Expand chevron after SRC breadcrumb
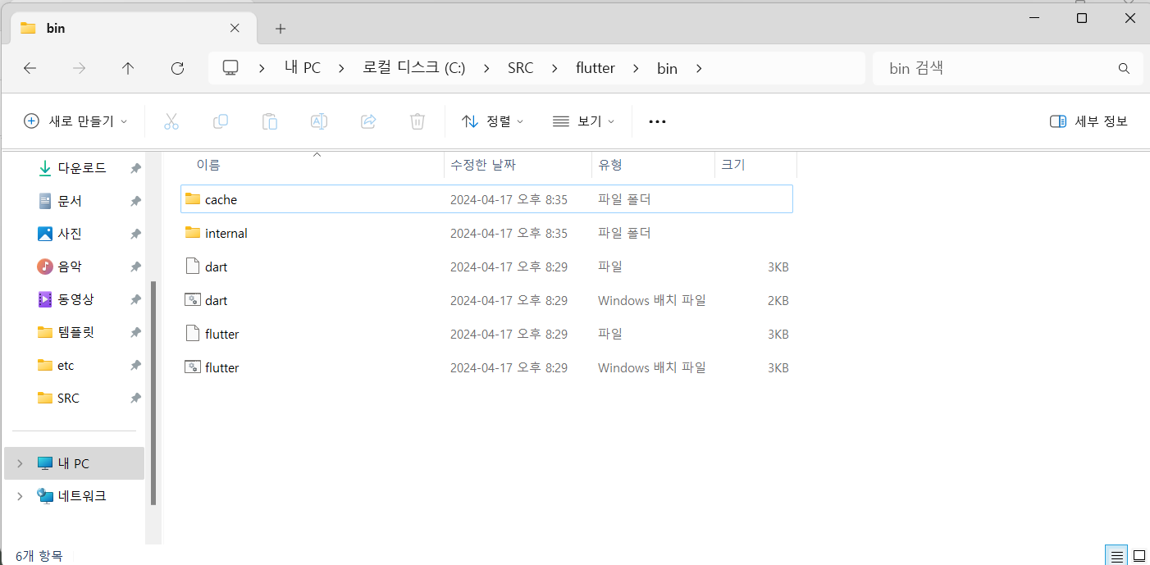This screenshot has width=1150, height=565. click(x=554, y=69)
